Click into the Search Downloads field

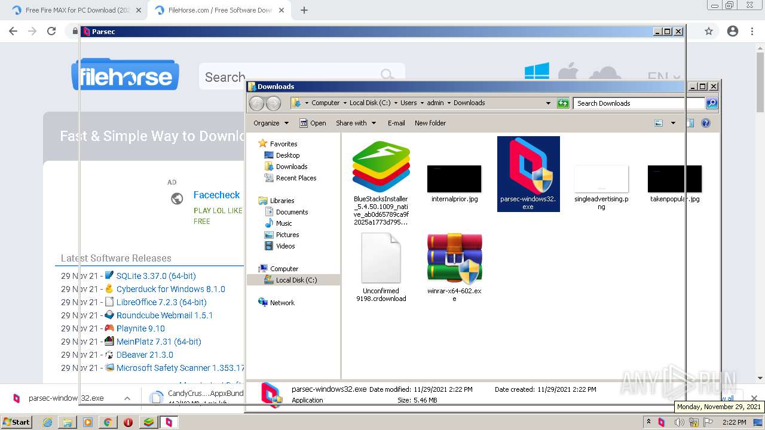tap(639, 103)
